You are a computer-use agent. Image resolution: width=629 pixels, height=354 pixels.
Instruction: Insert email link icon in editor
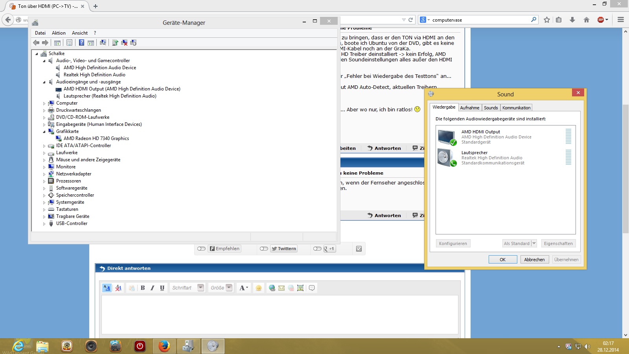pyautogui.click(x=281, y=288)
